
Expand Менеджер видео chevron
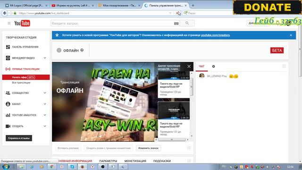pyautogui.click(x=45, y=58)
